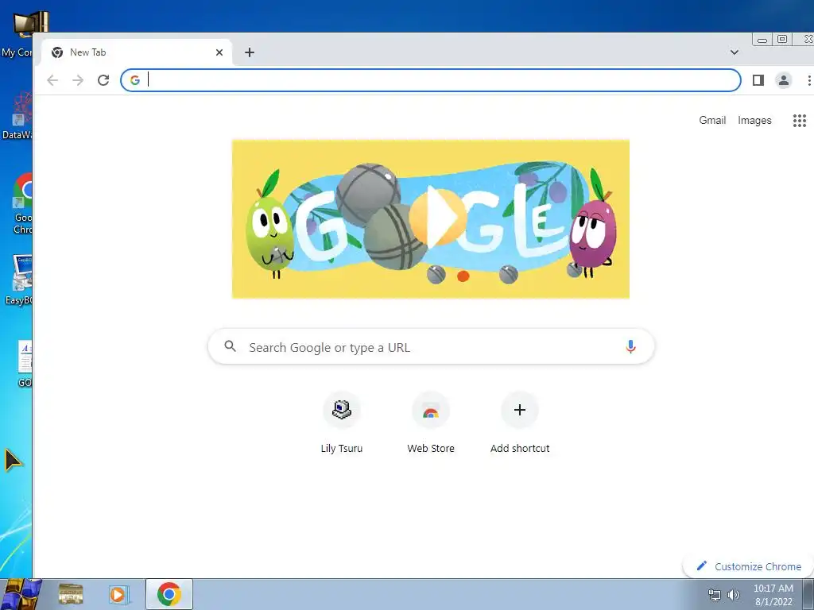
Task: Select the DataW desktop icon
Action: coord(17,116)
